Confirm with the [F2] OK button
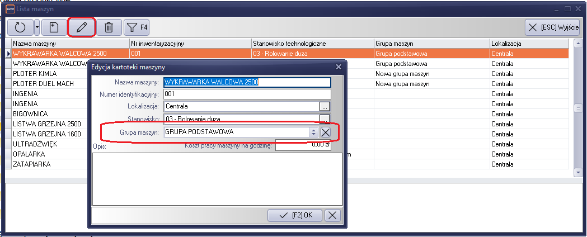Image resolution: width=587 pixels, height=237 pixels. tap(295, 215)
